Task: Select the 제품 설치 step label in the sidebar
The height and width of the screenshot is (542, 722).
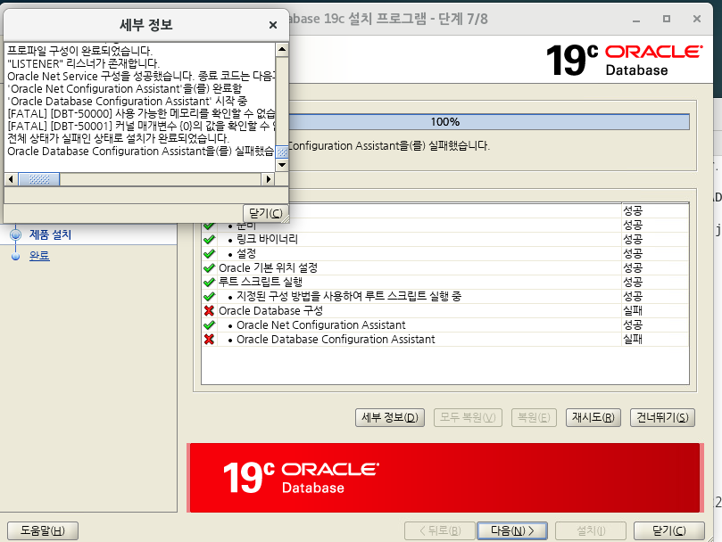Action: coord(50,234)
